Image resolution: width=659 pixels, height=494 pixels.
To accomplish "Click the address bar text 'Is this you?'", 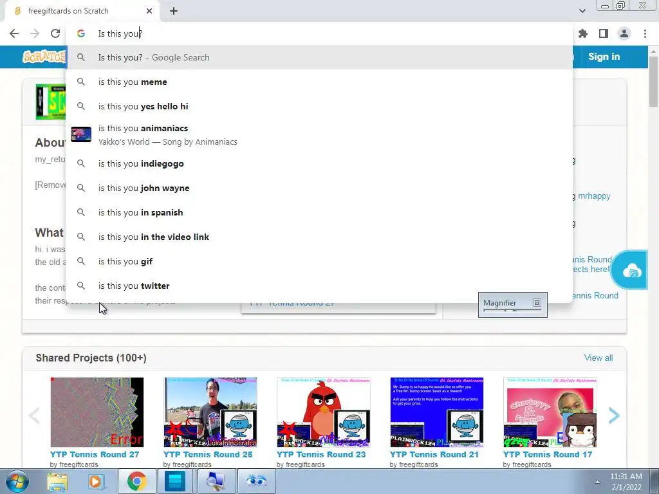I will pyautogui.click(x=120, y=33).
